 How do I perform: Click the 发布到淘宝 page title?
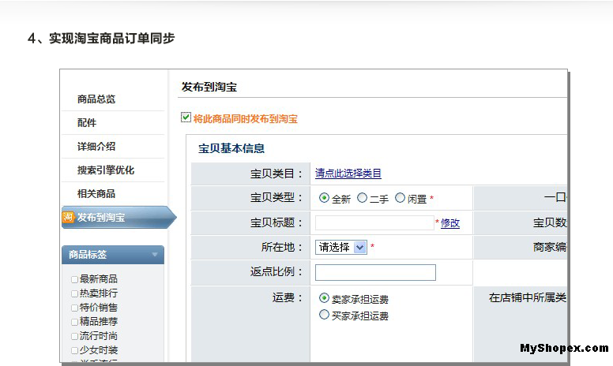(209, 87)
